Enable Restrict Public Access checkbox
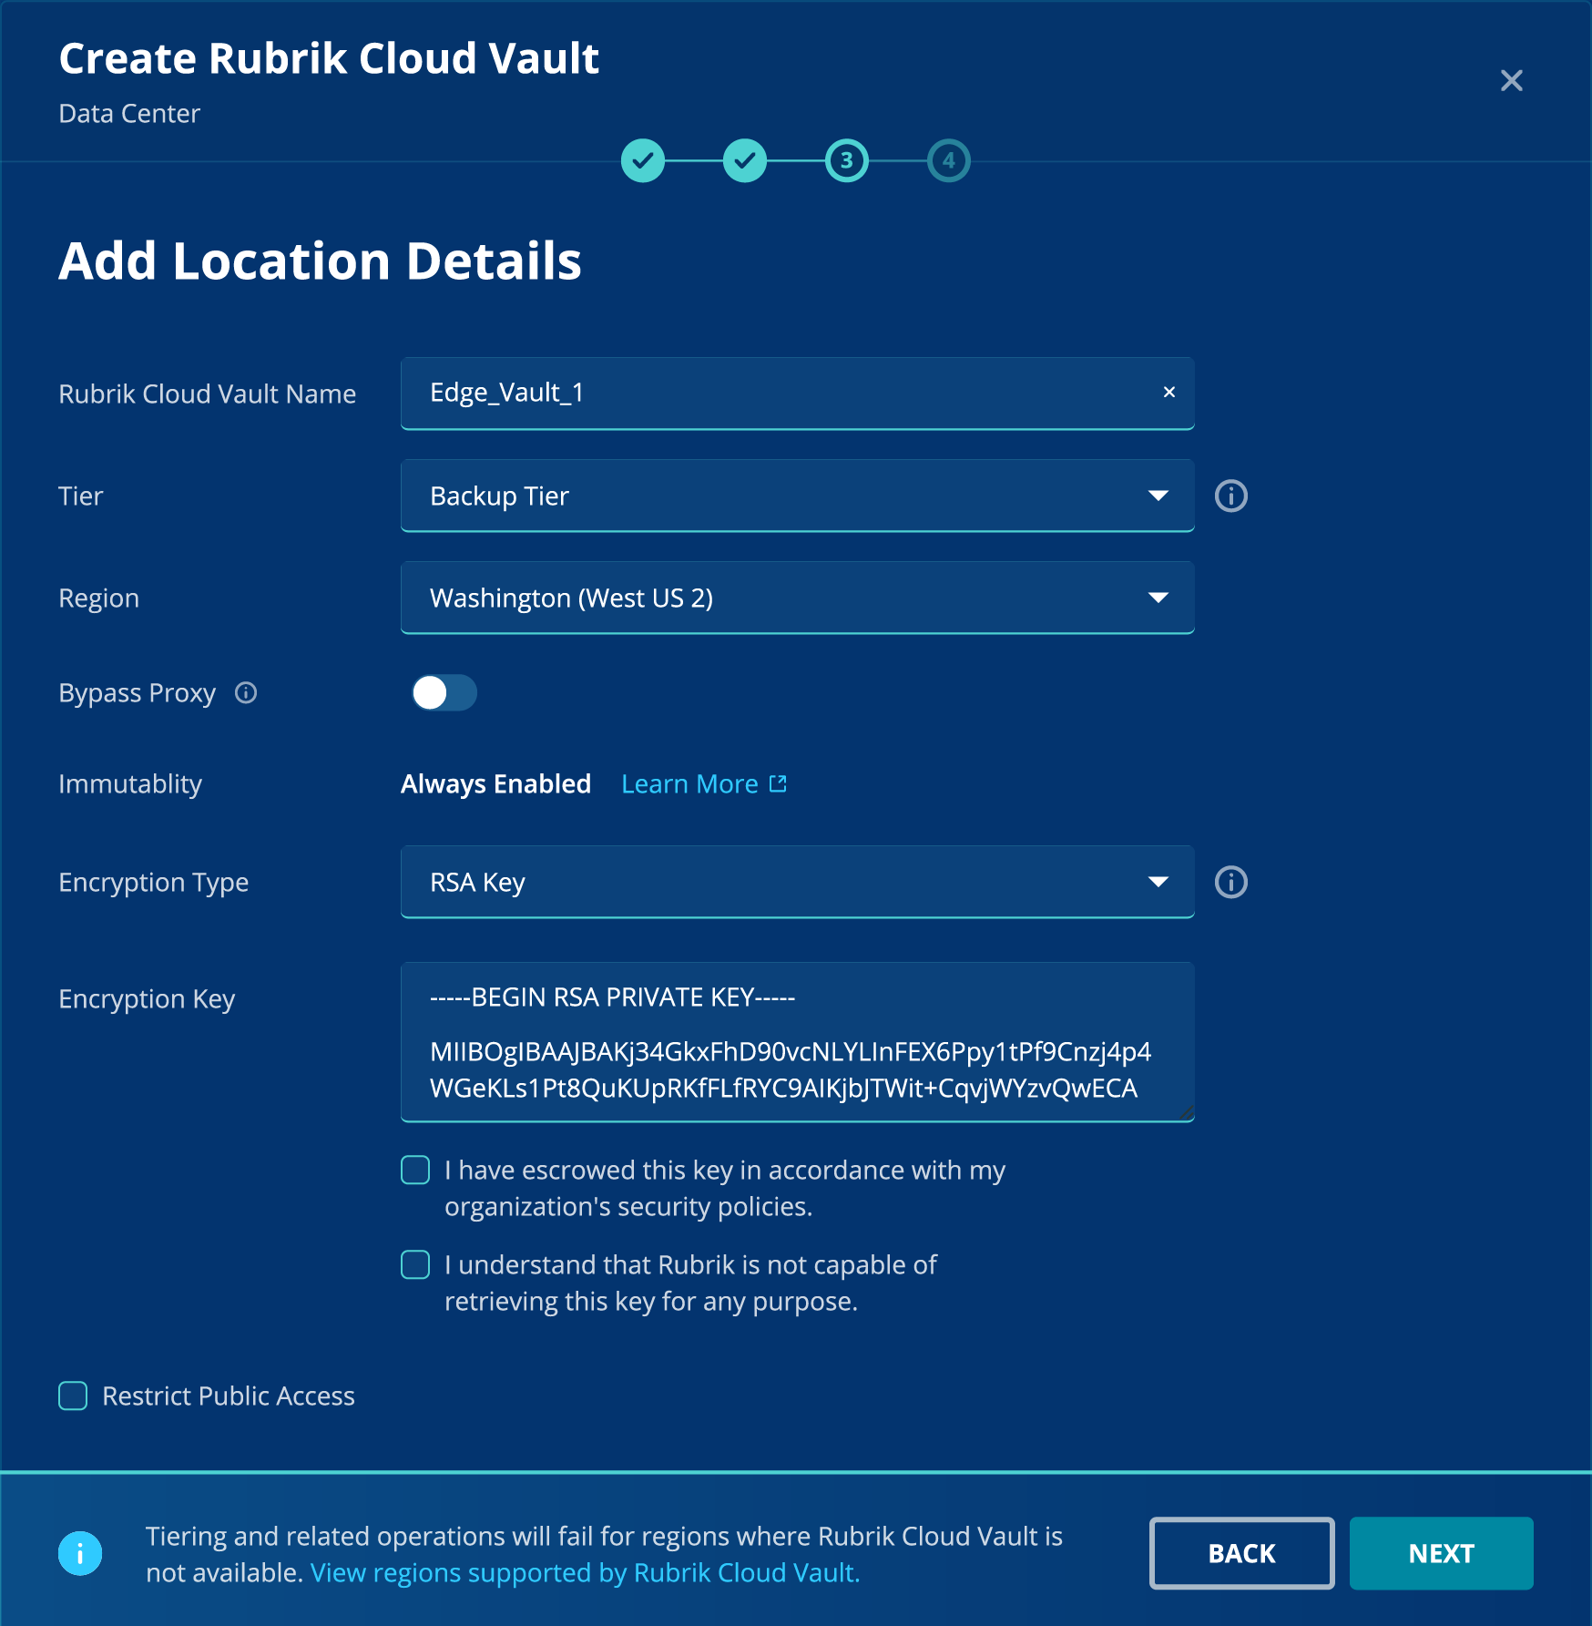The image size is (1592, 1626). coord(73,1396)
